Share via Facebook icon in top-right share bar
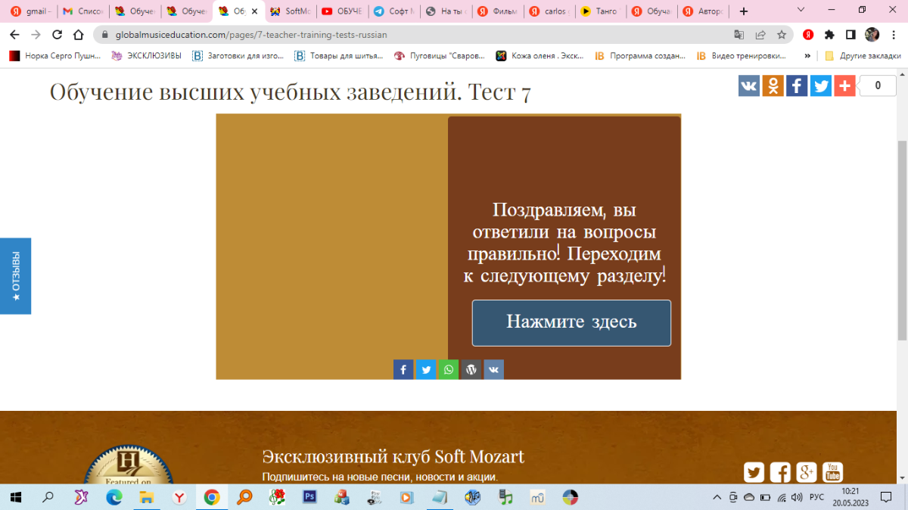The image size is (908, 510). click(x=797, y=86)
